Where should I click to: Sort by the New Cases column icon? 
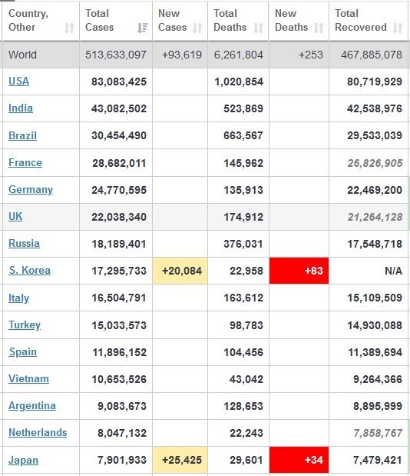pos(197,28)
